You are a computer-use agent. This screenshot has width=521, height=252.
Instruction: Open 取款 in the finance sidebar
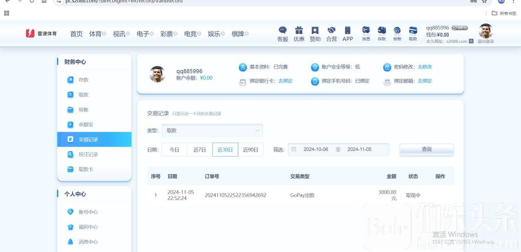94,95
